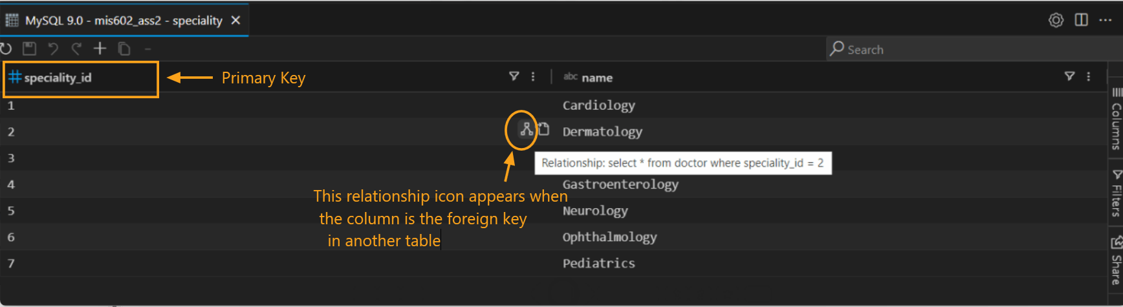Click the redo arrow in the toolbar
This screenshot has width=1123, height=307.
pyautogui.click(x=76, y=48)
